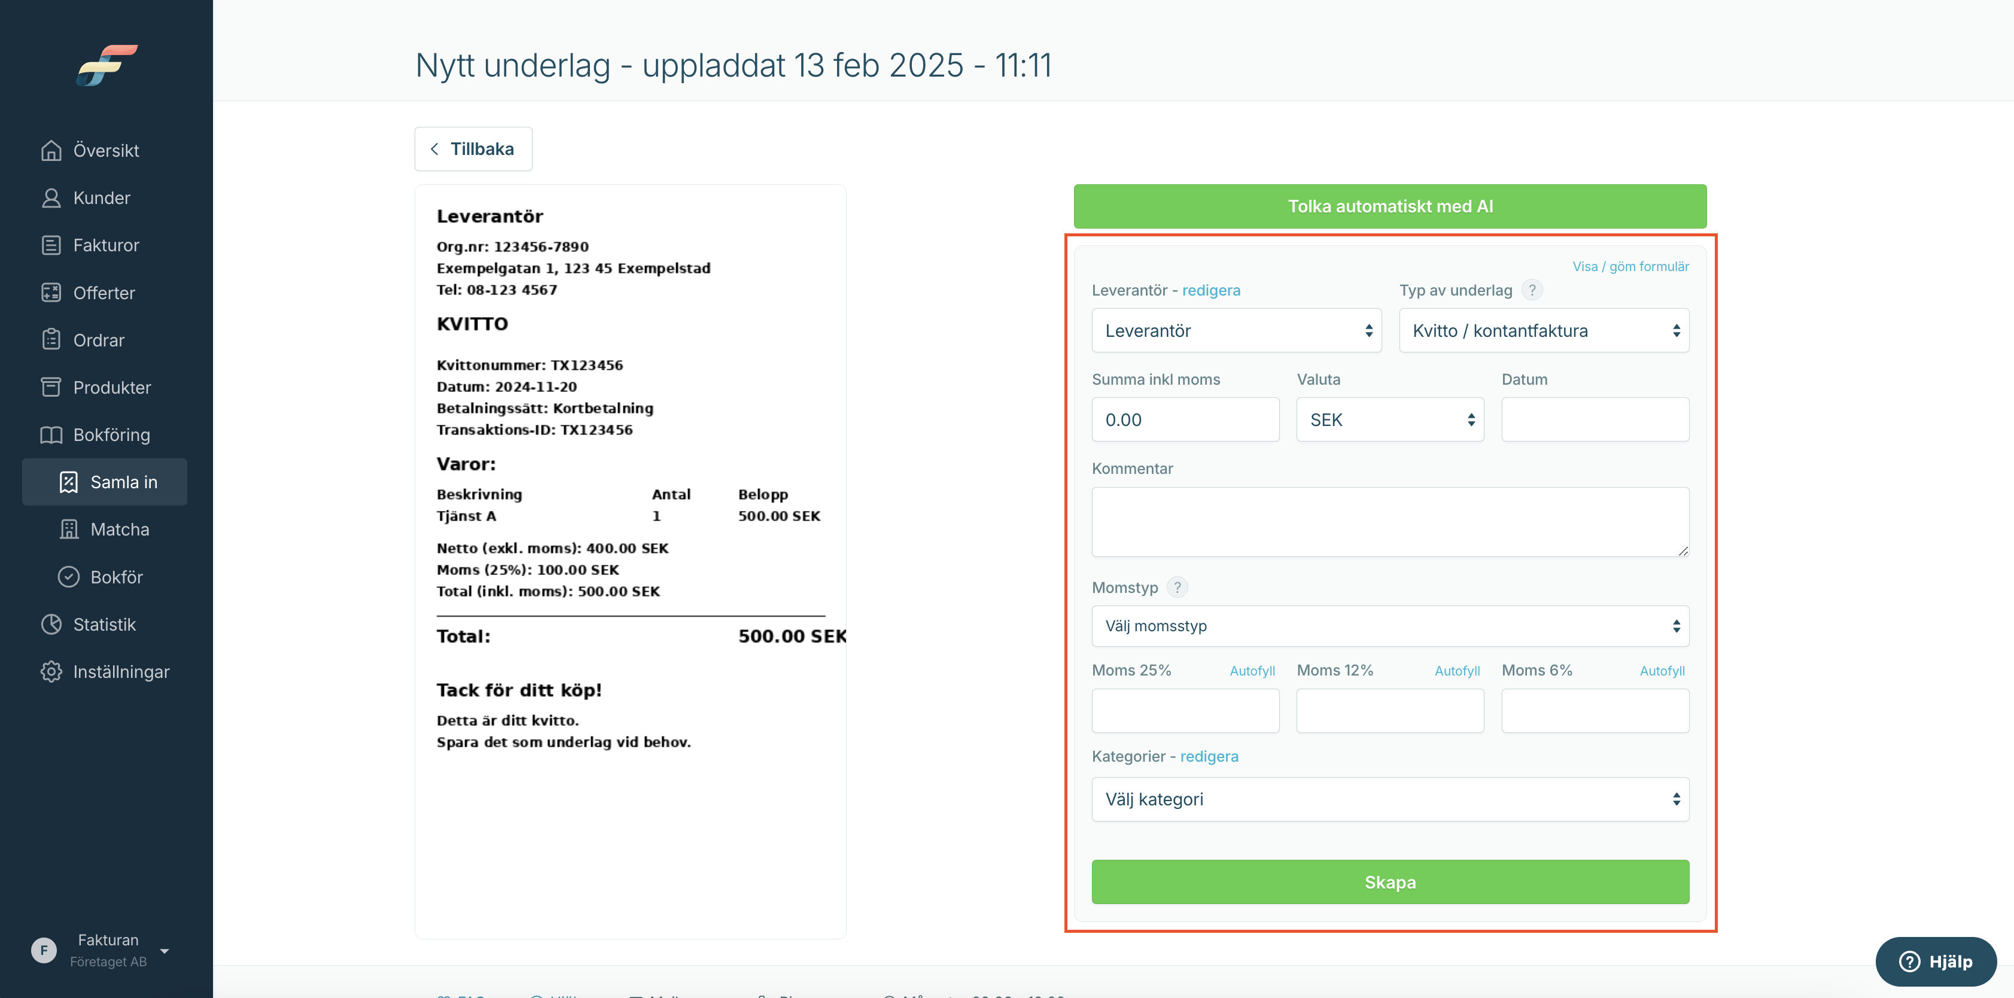Open the Välj momsstyp dropdown
Viewport: 2014px width, 998px height.
(1389, 626)
